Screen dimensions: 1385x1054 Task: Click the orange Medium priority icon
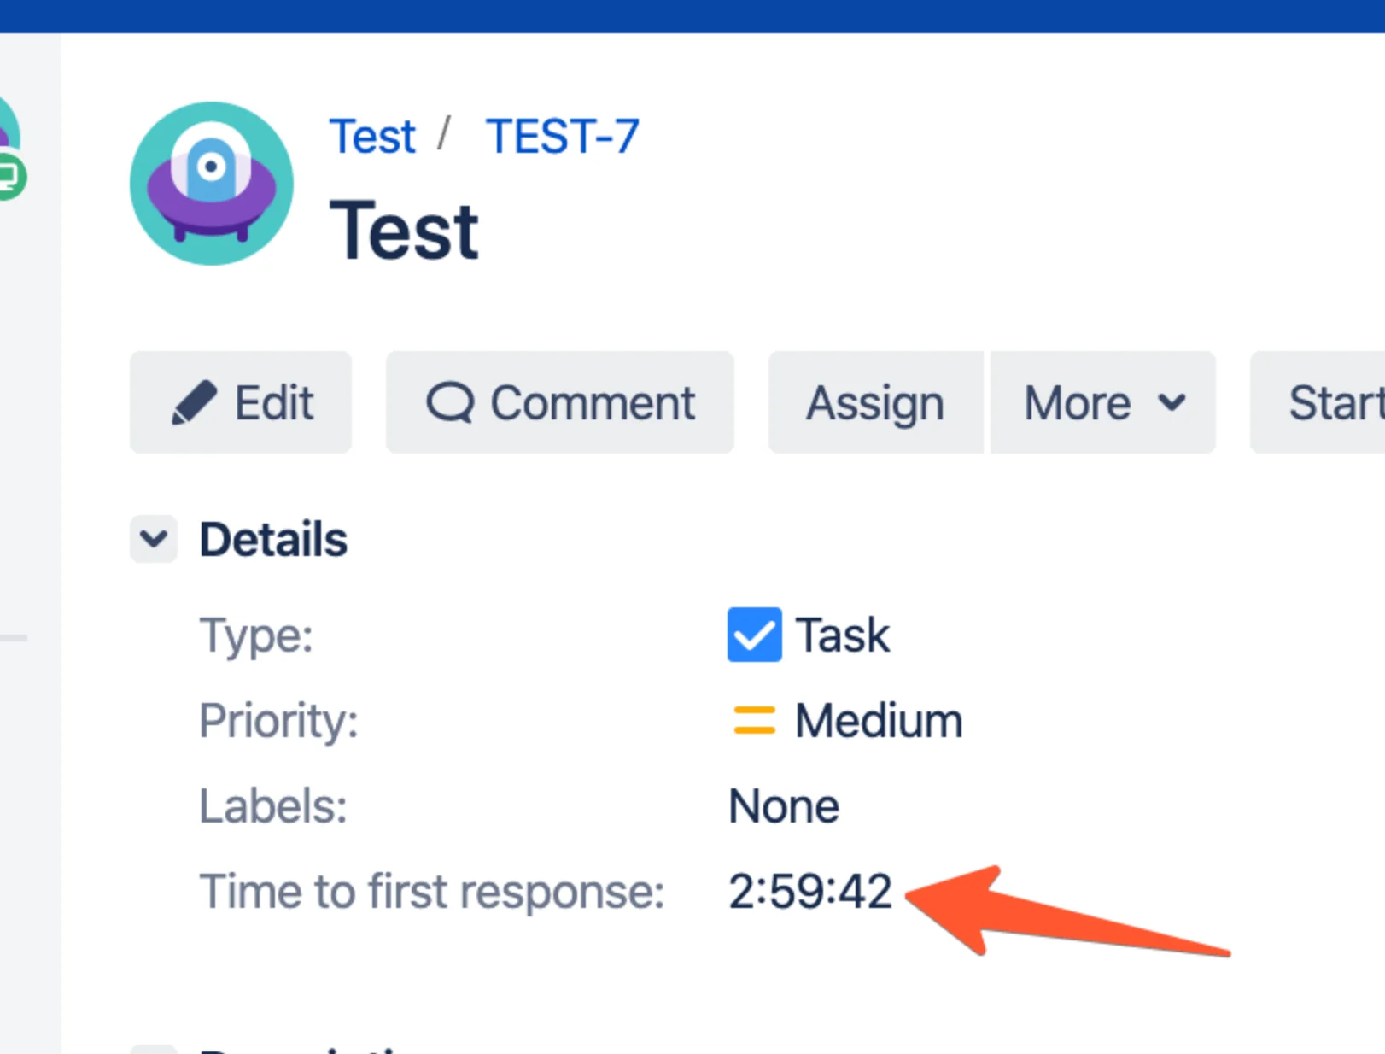(x=754, y=720)
